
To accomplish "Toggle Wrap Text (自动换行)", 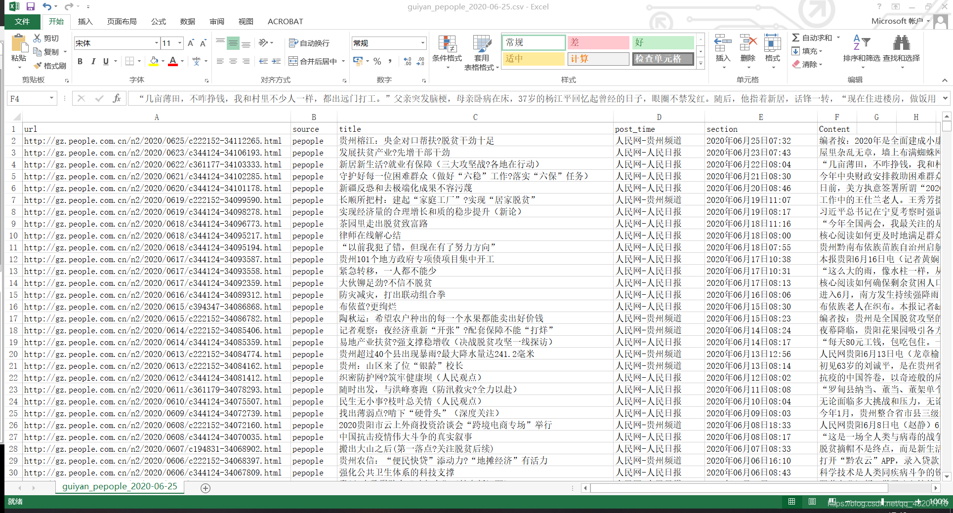I will coord(310,43).
